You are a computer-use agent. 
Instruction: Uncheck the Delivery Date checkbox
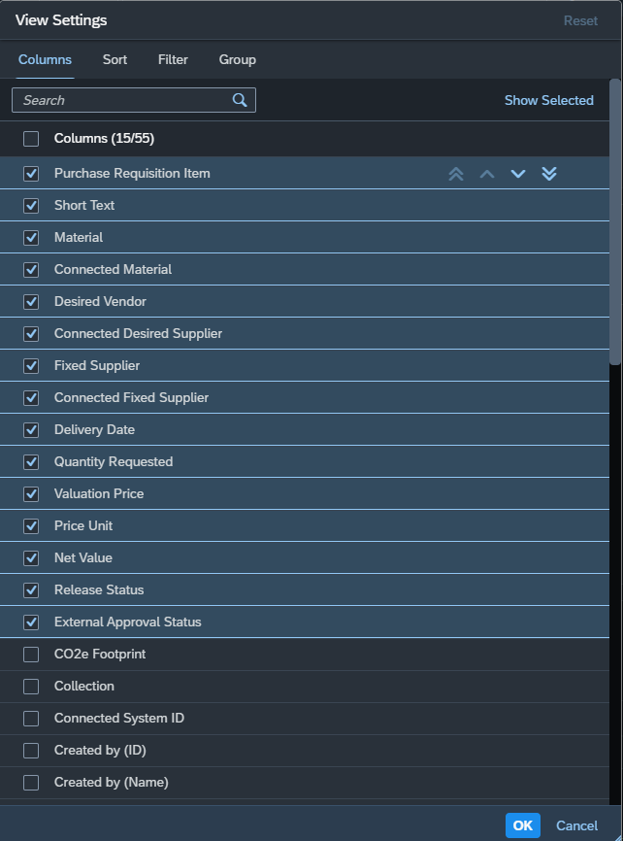[31, 430]
